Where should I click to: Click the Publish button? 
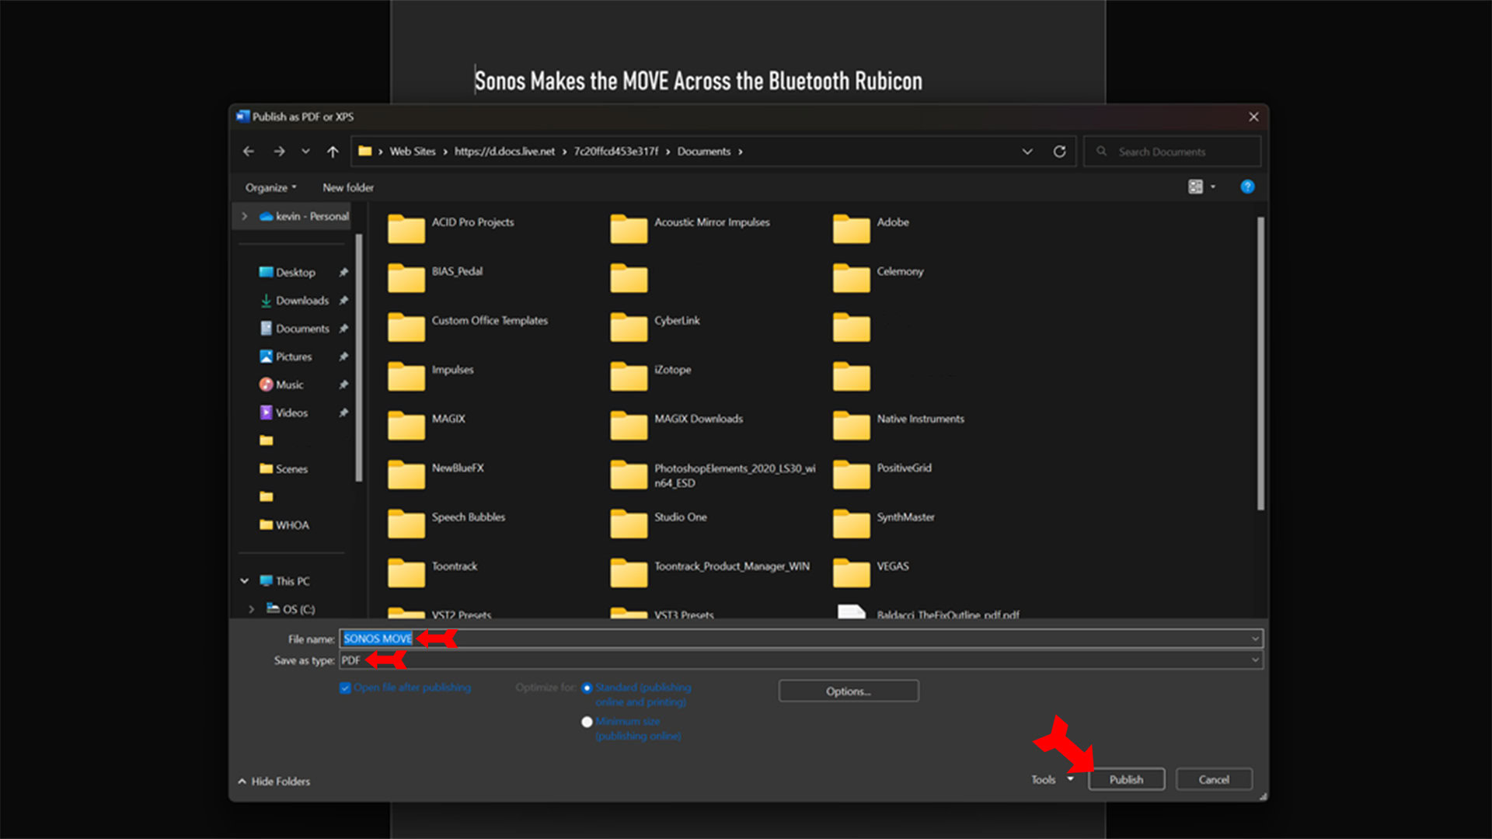(x=1126, y=779)
